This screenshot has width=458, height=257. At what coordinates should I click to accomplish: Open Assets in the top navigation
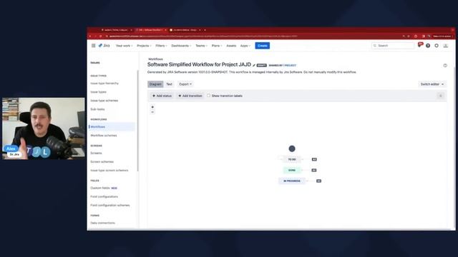click(x=231, y=46)
